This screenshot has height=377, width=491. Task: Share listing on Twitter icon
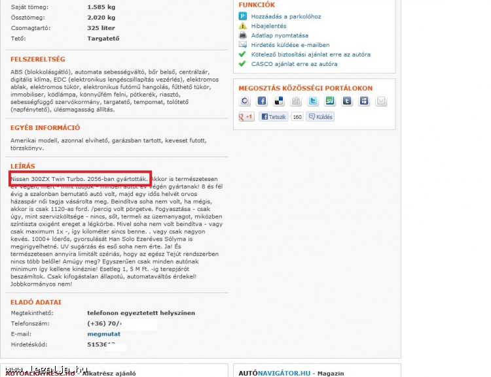point(313,101)
